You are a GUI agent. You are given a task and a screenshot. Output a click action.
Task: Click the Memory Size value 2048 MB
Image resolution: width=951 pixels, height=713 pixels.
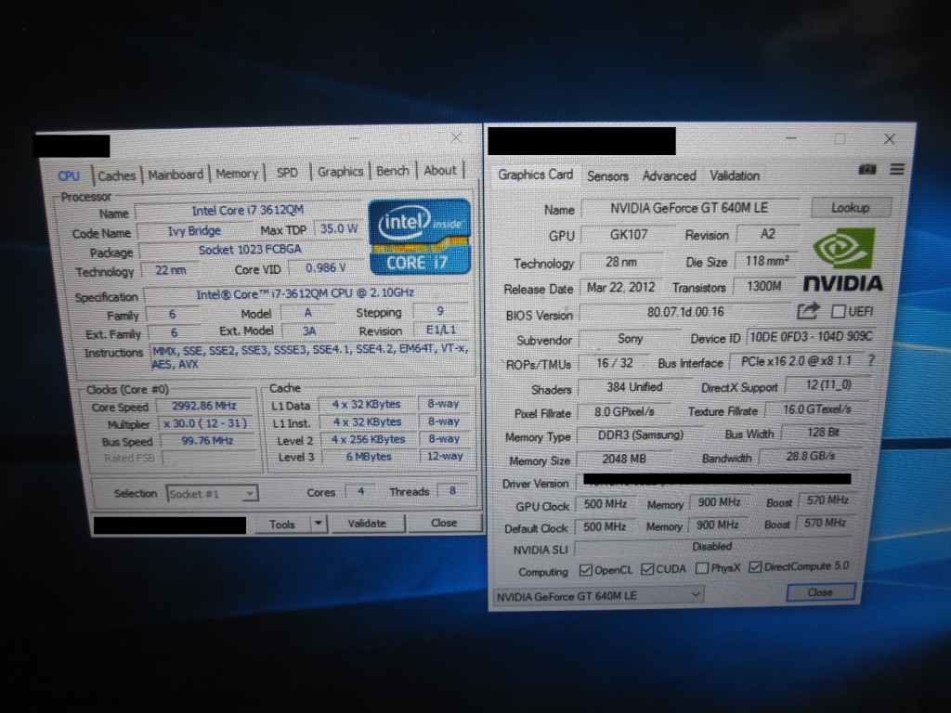click(x=624, y=459)
